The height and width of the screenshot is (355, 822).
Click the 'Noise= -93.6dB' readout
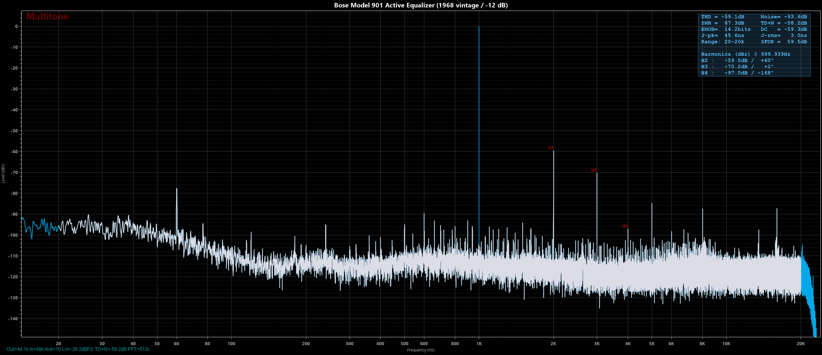[784, 17]
